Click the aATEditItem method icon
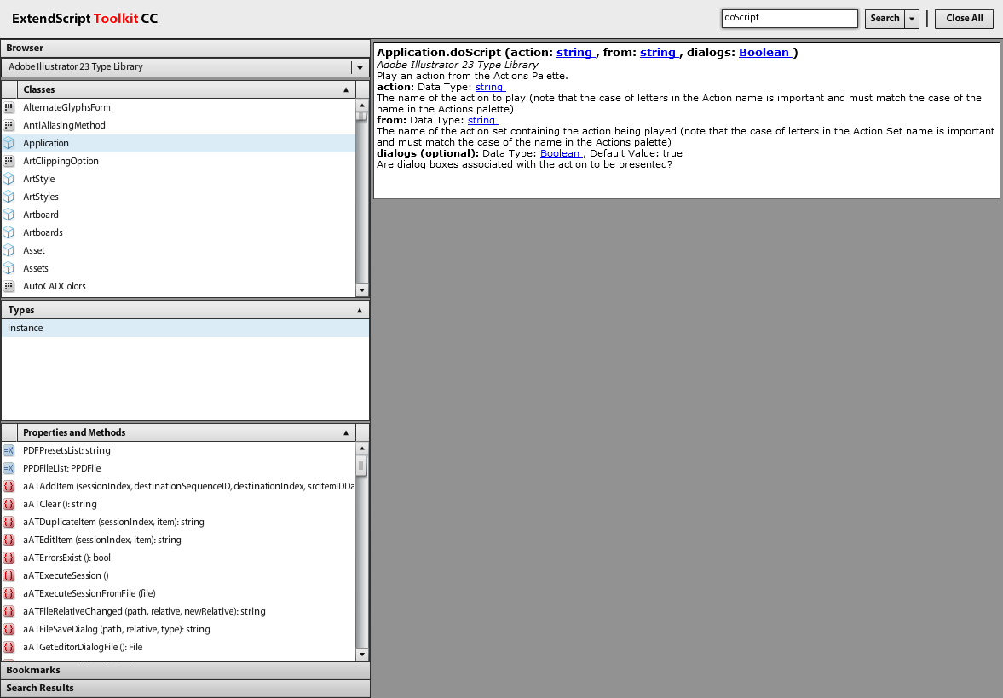 click(x=9, y=541)
